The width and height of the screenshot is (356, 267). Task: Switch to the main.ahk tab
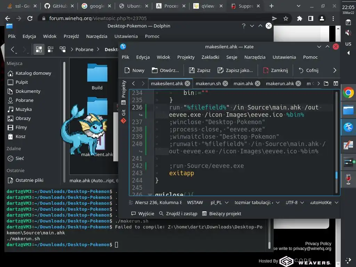(243, 83)
